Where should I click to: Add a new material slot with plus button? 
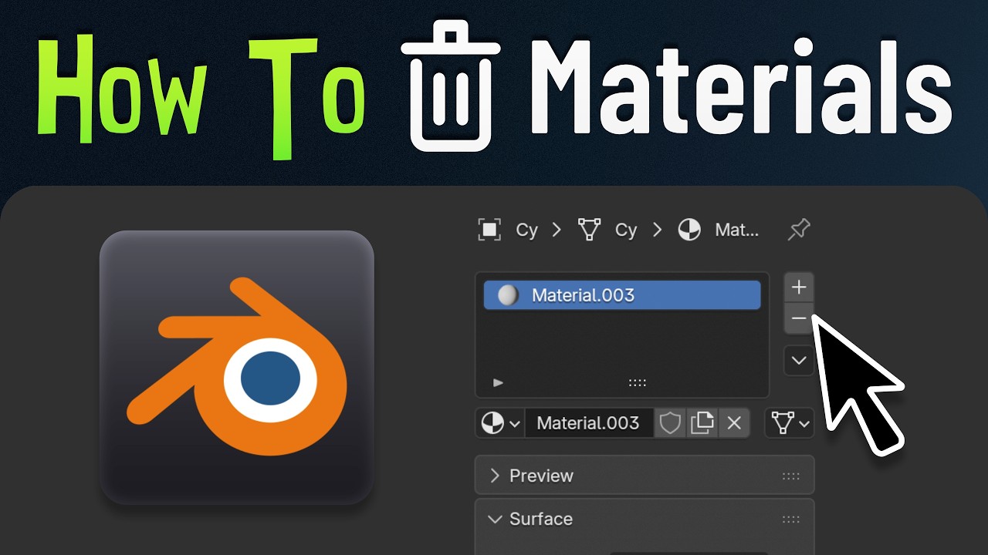point(799,288)
